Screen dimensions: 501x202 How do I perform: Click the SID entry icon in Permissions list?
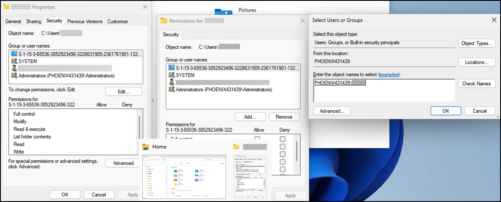point(172,68)
